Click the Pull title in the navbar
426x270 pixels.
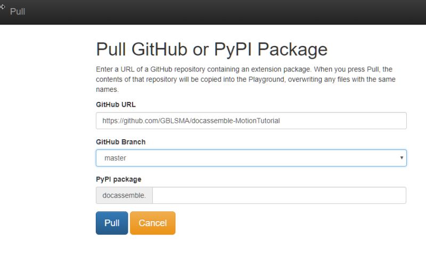18,11
